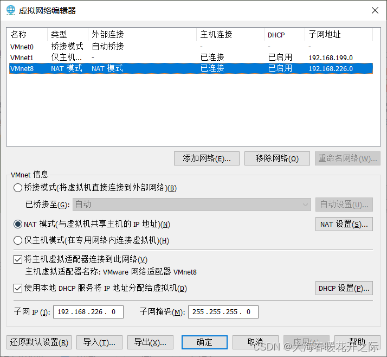Click the Virtual Network Editor globe icon
The image size is (387, 357).
pyautogui.click(x=11, y=10)
